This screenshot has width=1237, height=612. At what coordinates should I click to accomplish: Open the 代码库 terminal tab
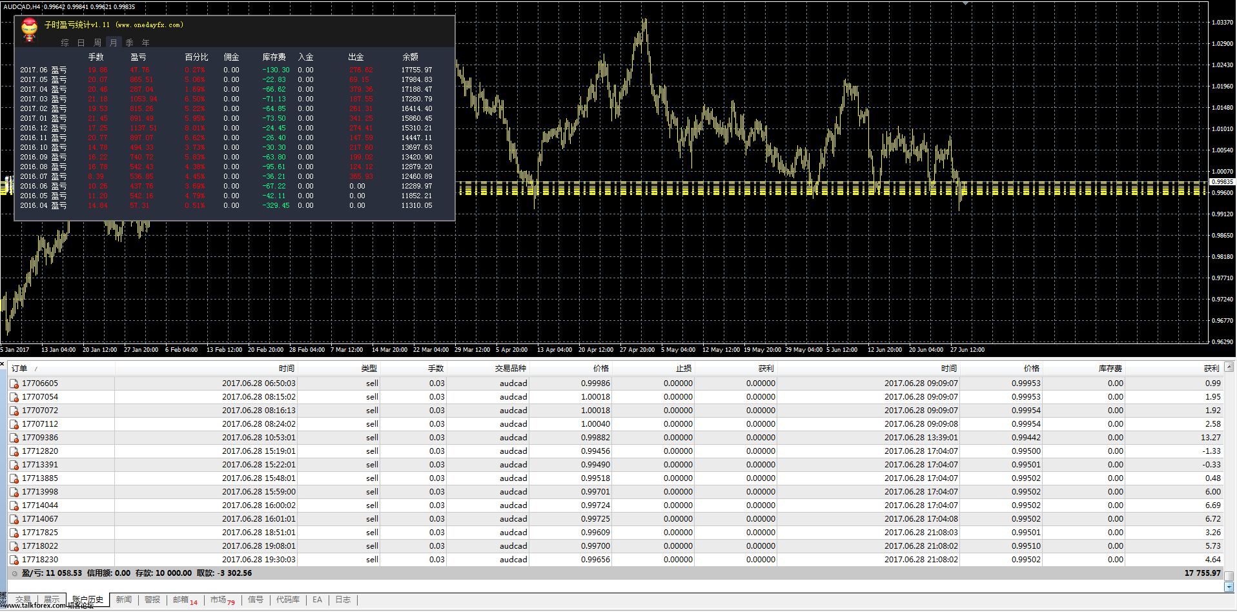tap(288, 600)
